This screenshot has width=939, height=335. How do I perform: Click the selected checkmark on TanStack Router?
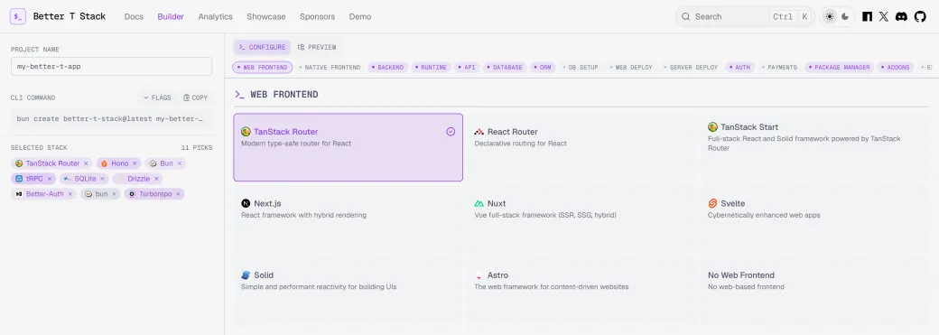[x=451, y=132]
